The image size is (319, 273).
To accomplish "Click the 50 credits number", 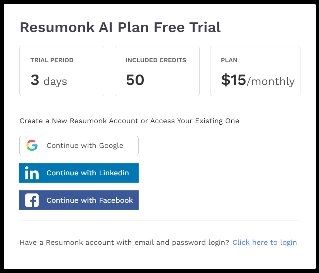I will click(135, 80).
